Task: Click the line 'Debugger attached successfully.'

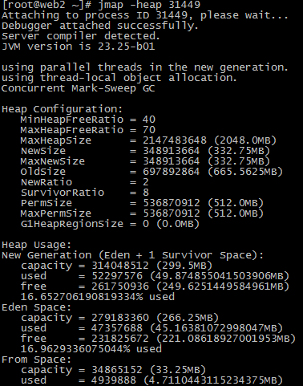Action: pyautogui.click(x=100, y=26)
